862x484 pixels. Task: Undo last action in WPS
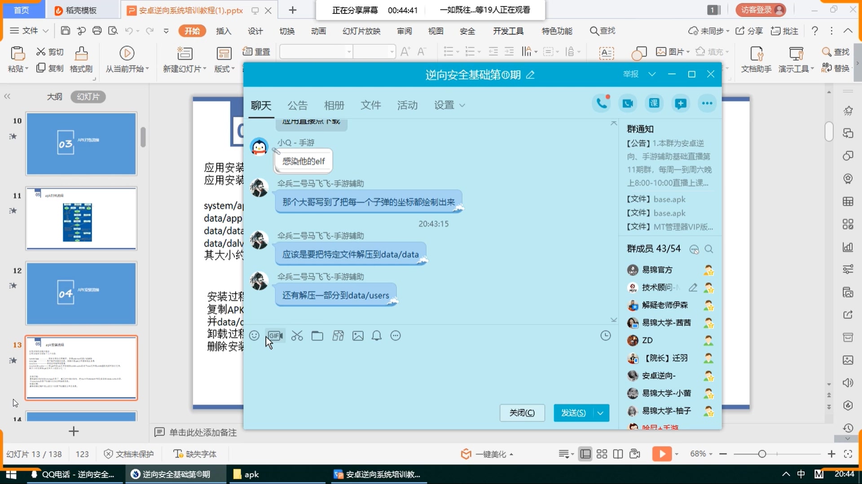coord(129,31)
